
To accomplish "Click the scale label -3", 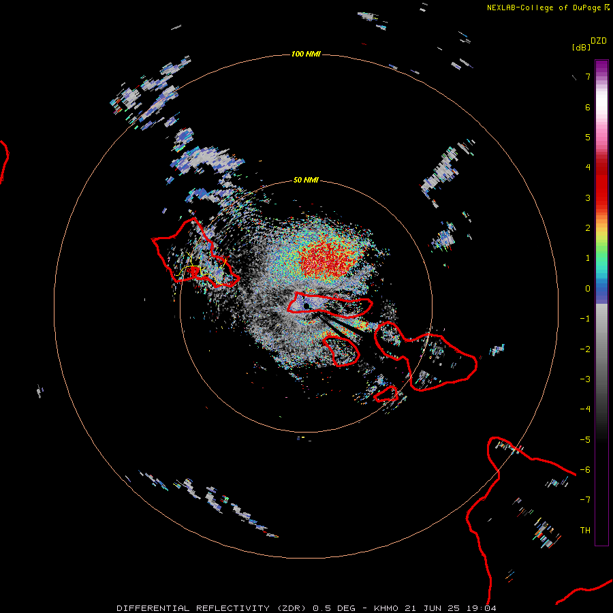I will pyautogui.click(x=585, y=379).
